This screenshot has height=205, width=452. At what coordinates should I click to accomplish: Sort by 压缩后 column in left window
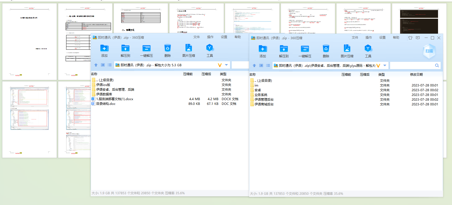[206, 74]
